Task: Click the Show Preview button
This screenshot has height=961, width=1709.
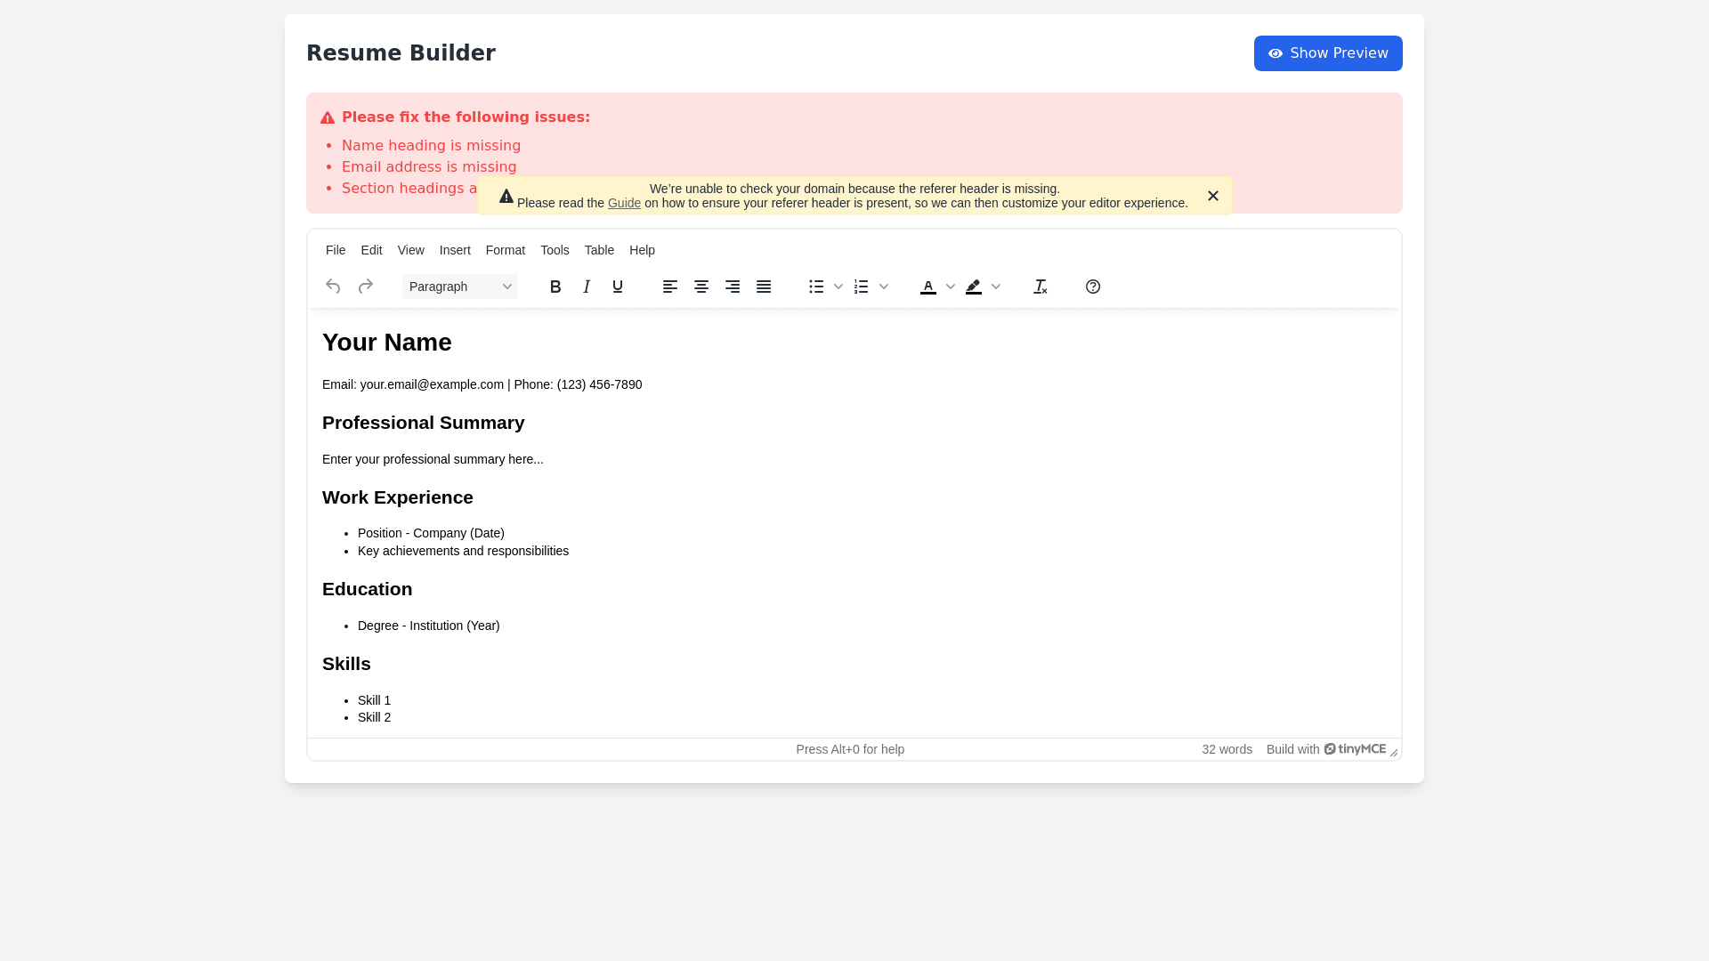Action: 1328,53
